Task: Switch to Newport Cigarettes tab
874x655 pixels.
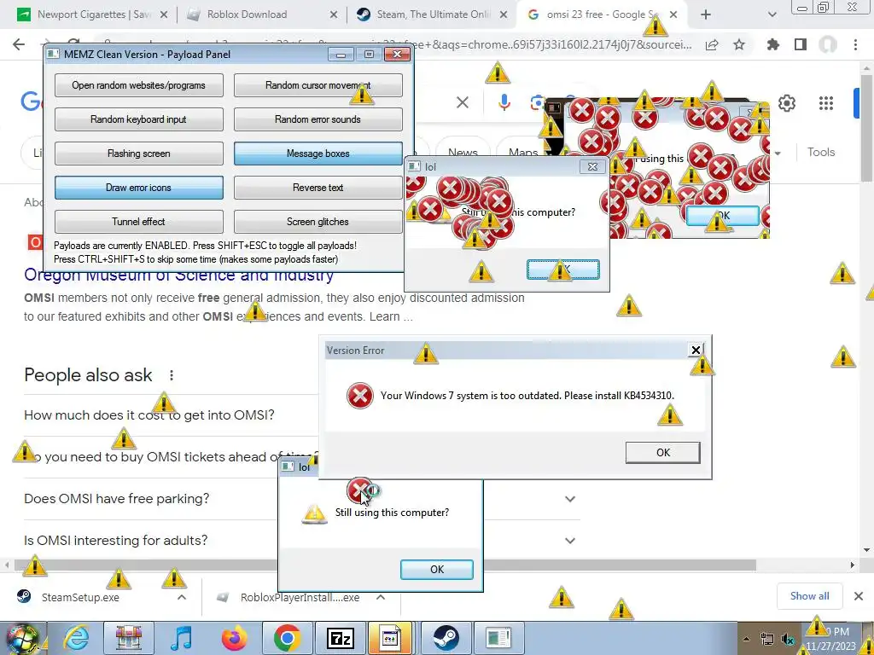Action: tap(94, 14)
